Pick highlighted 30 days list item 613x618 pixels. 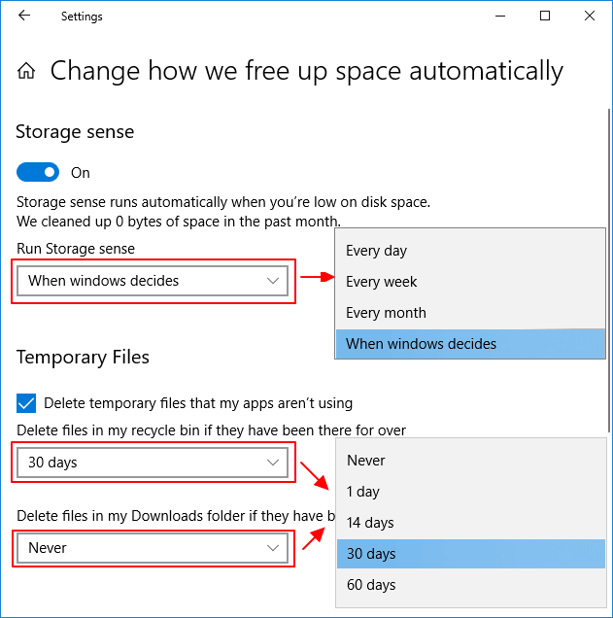click(371, 554)
